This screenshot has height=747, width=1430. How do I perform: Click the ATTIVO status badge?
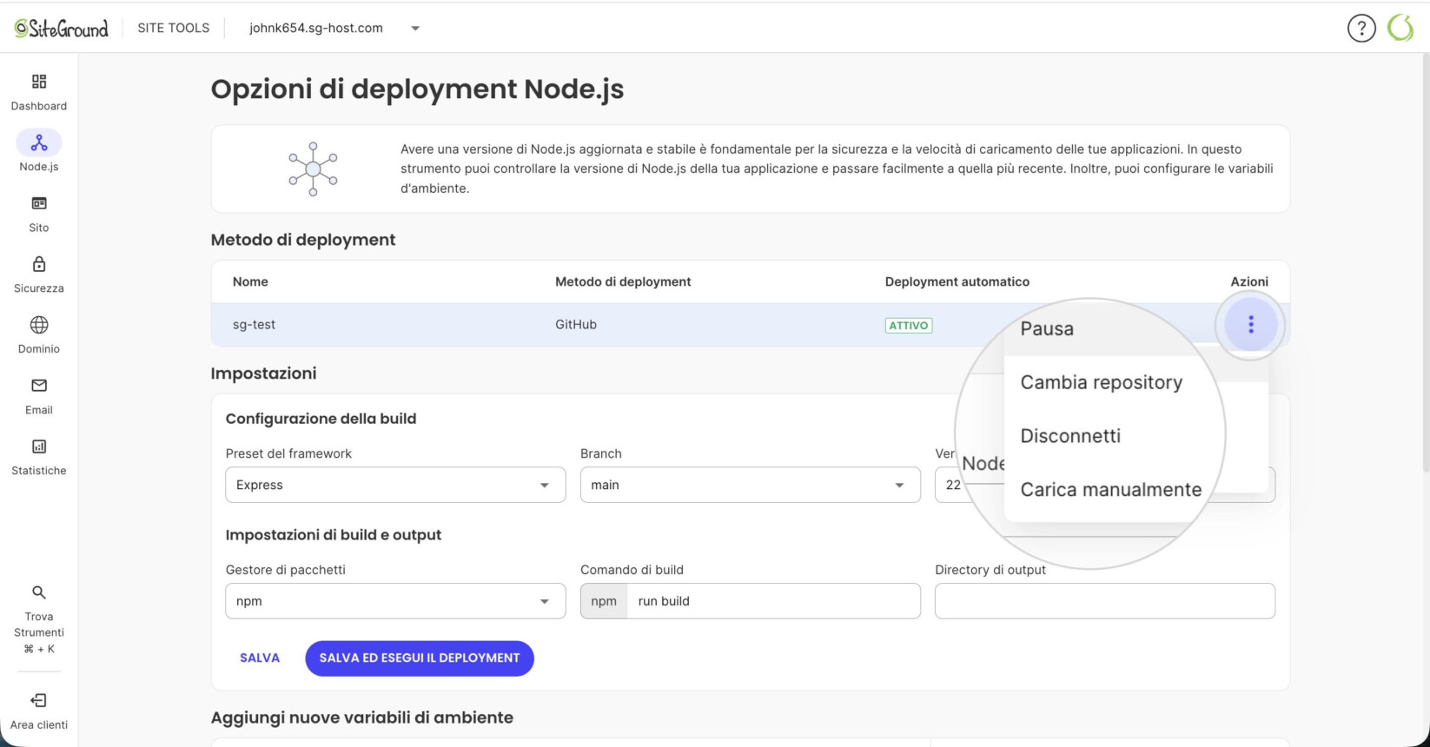(909, 326)
